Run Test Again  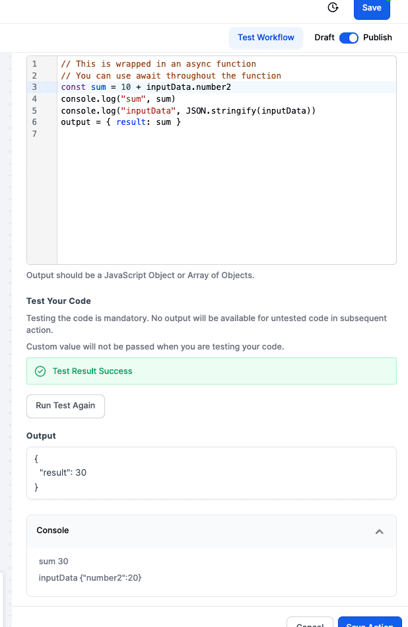pos(65,406)
